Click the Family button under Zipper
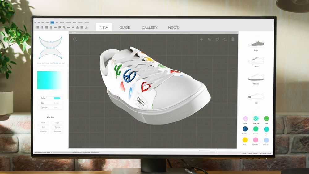The width and height of the screenshot is (309, 174). [57, 127]
